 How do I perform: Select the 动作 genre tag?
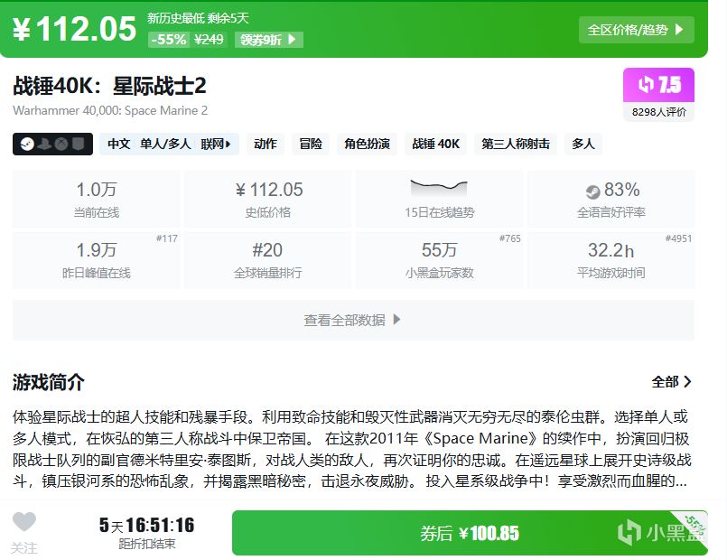[266, 145]
